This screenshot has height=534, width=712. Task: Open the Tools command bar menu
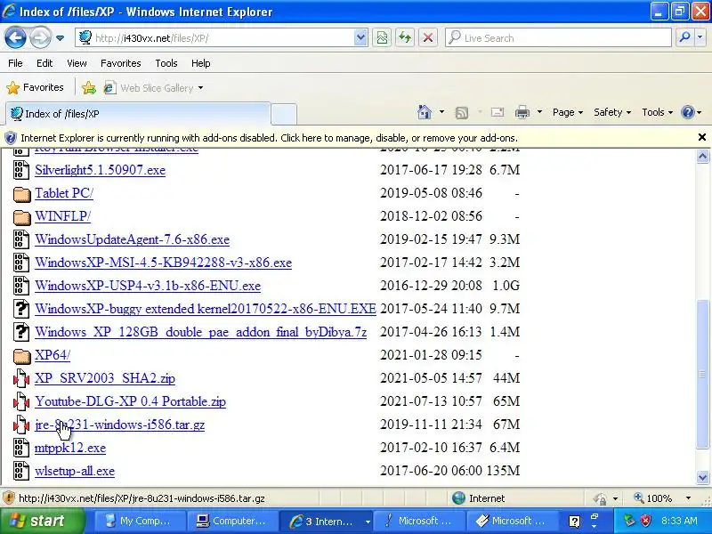coord(657,112)
